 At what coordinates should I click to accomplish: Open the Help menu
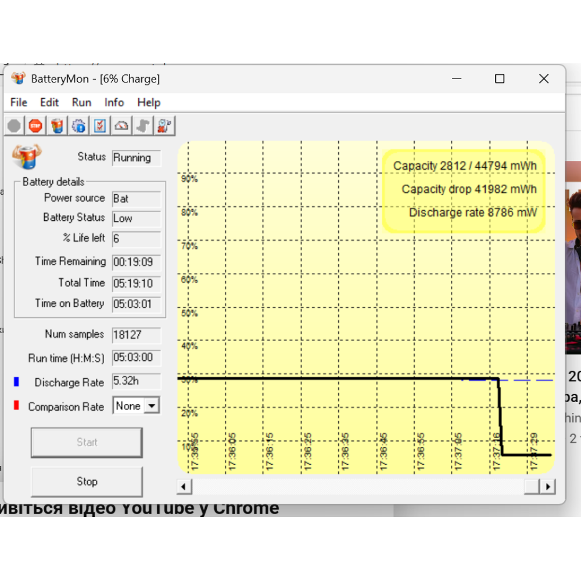click(x=149, y=102)
